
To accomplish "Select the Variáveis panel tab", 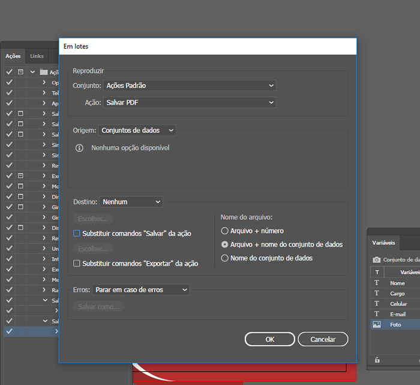I will 383,244.
